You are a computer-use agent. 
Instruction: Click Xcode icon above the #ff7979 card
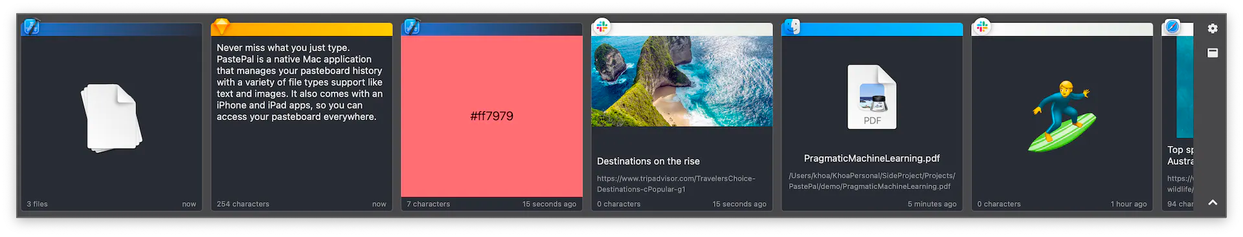(412, 26)
